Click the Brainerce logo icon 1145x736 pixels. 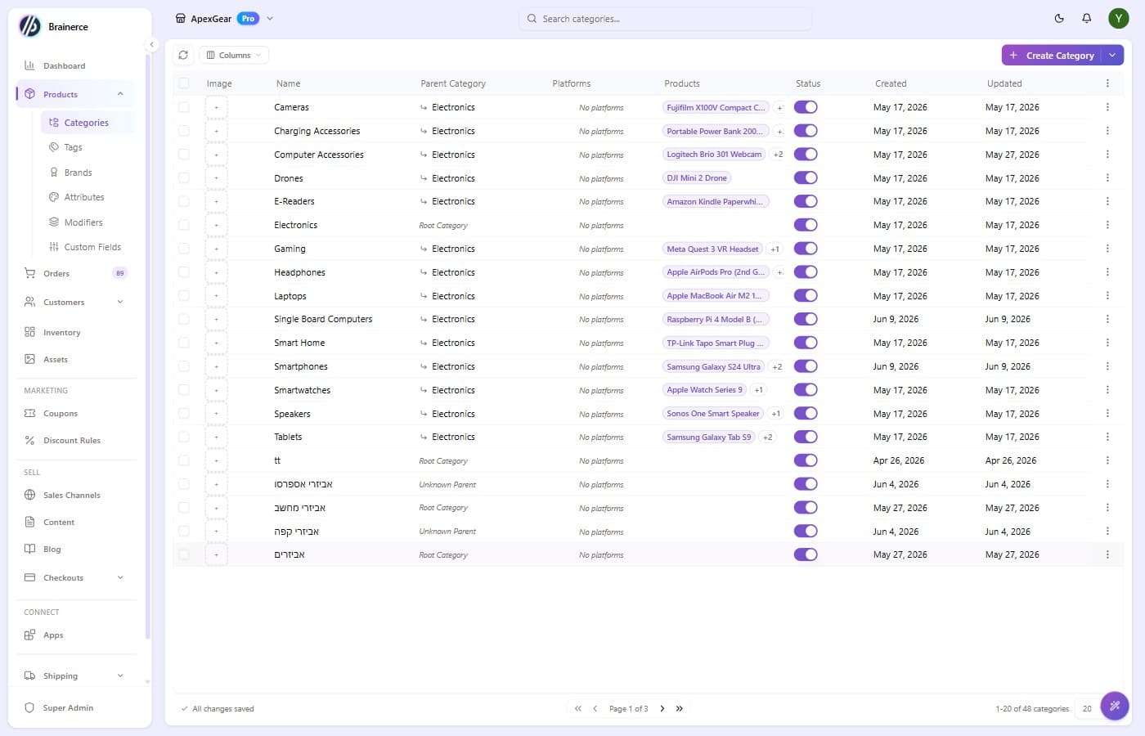coord(29,26)
